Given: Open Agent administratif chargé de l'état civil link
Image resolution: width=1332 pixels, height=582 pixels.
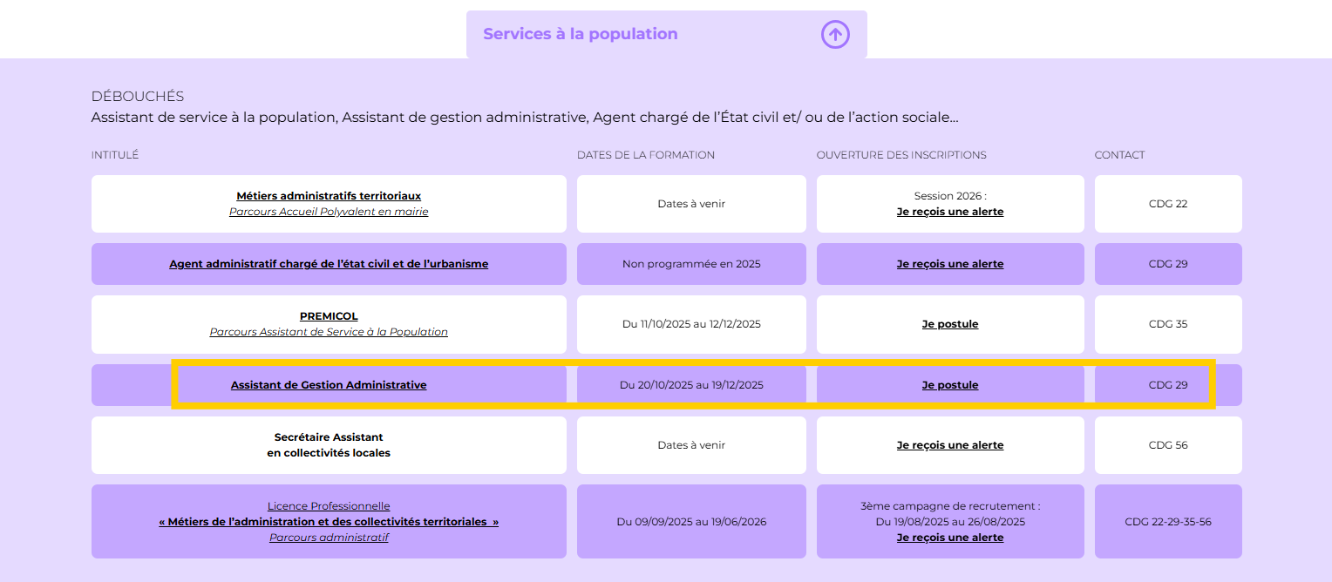Looking at the screenshot, I should tap(329, 264).
